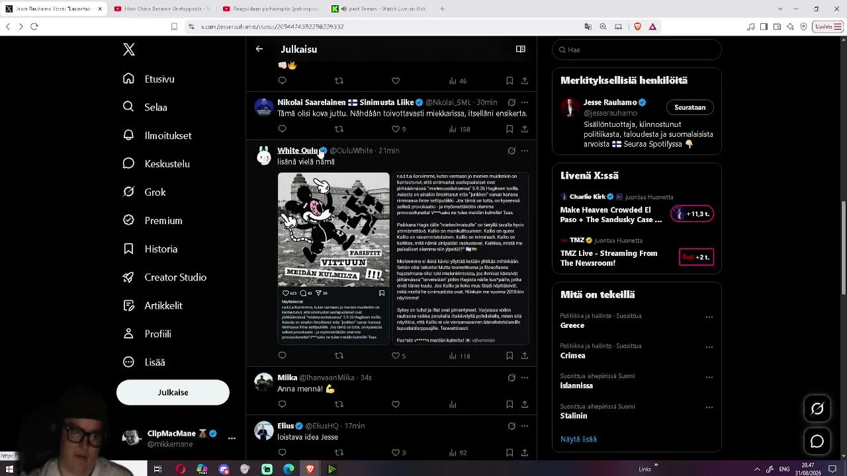Open Microsoft Edge from the taskbar
The width and height of the screenshot is (847, 476).
pos(289,469)
